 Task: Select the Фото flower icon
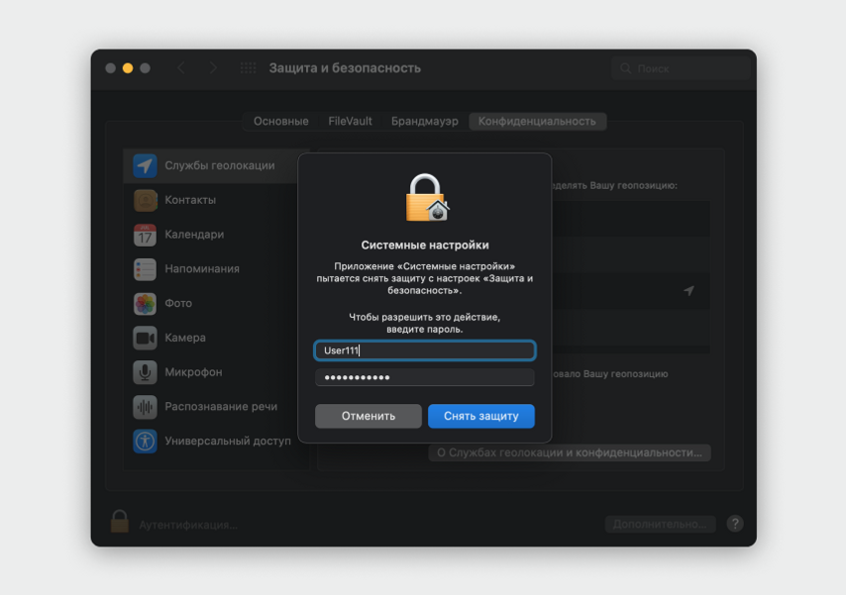146,304
